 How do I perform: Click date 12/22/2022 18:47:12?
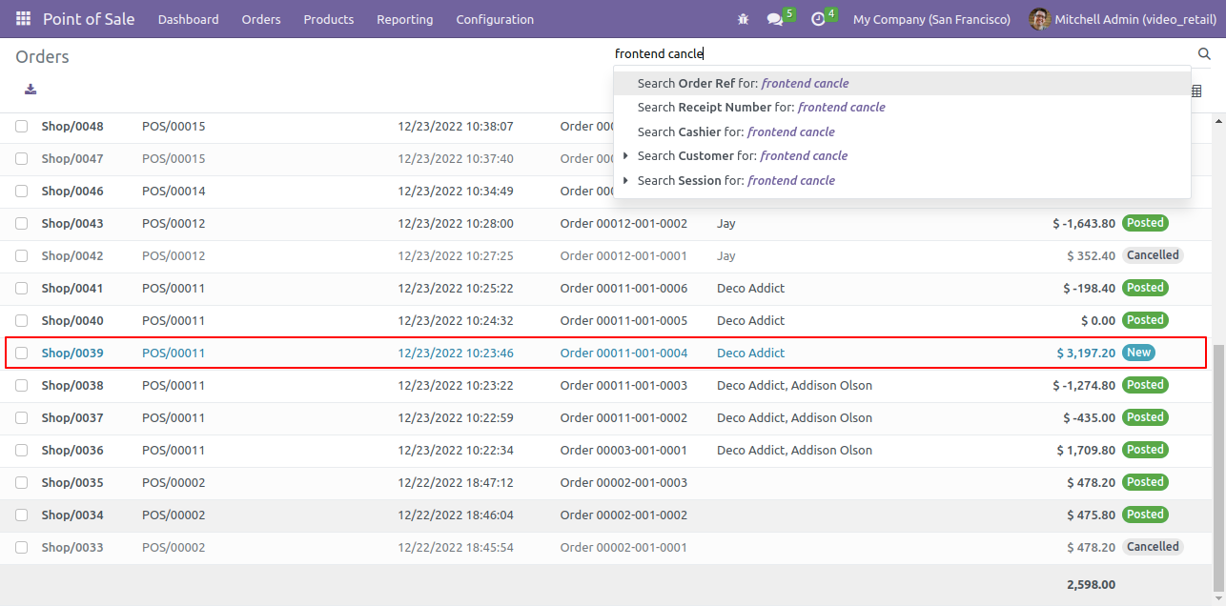click(456, 483)
